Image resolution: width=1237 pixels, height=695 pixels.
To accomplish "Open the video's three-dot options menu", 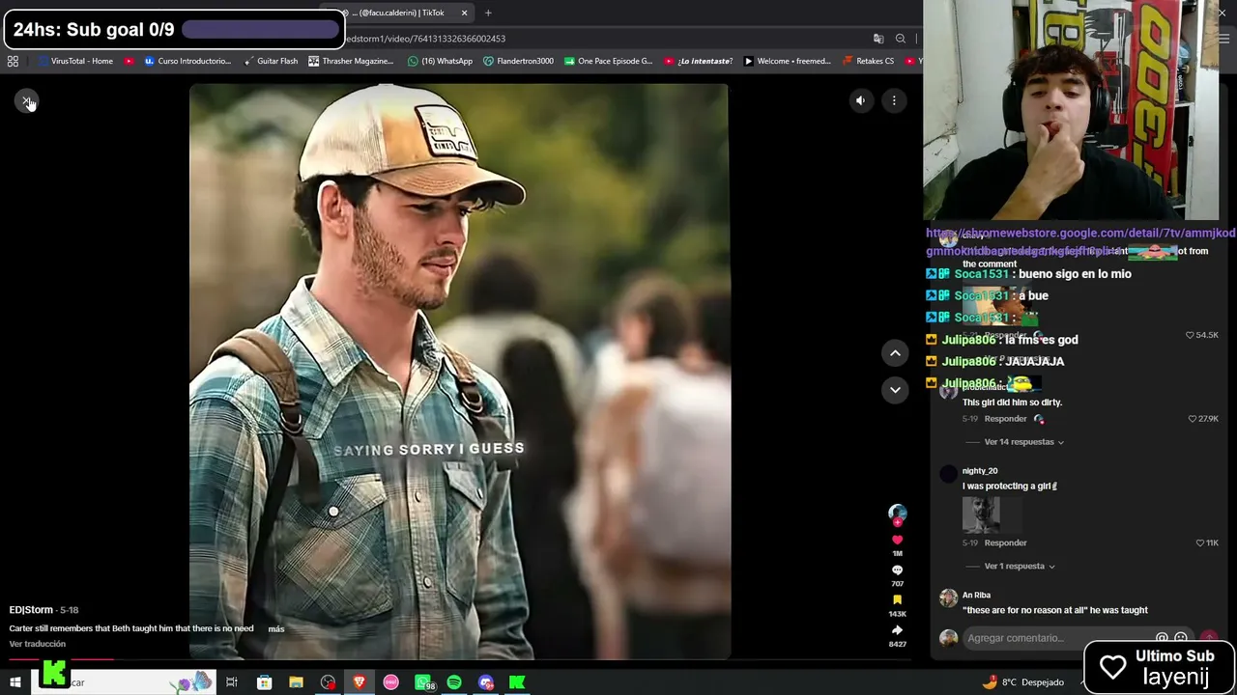I will 894,100.
